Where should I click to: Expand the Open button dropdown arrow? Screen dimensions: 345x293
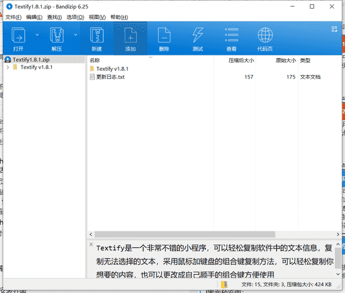[x=37, y=34]
